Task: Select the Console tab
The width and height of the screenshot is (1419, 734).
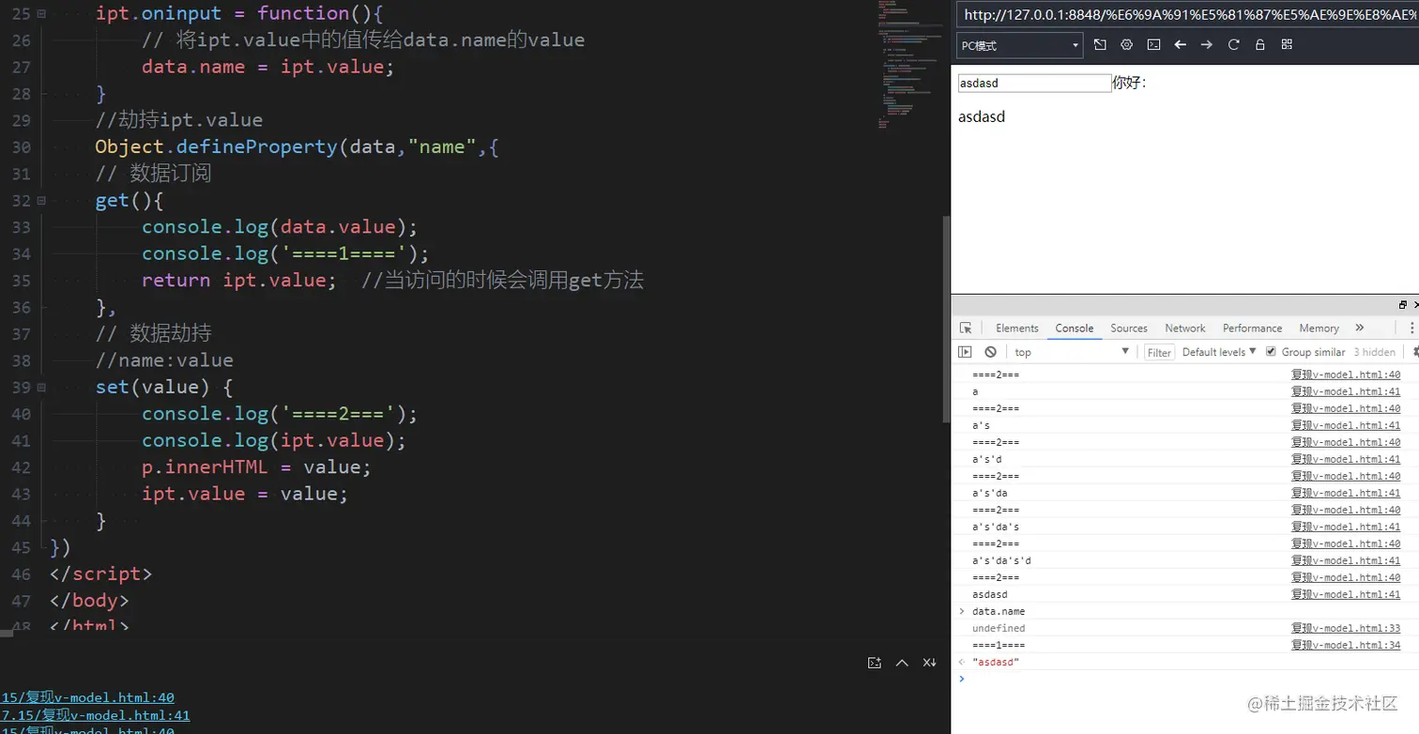Action: [x=1074, y=328]
